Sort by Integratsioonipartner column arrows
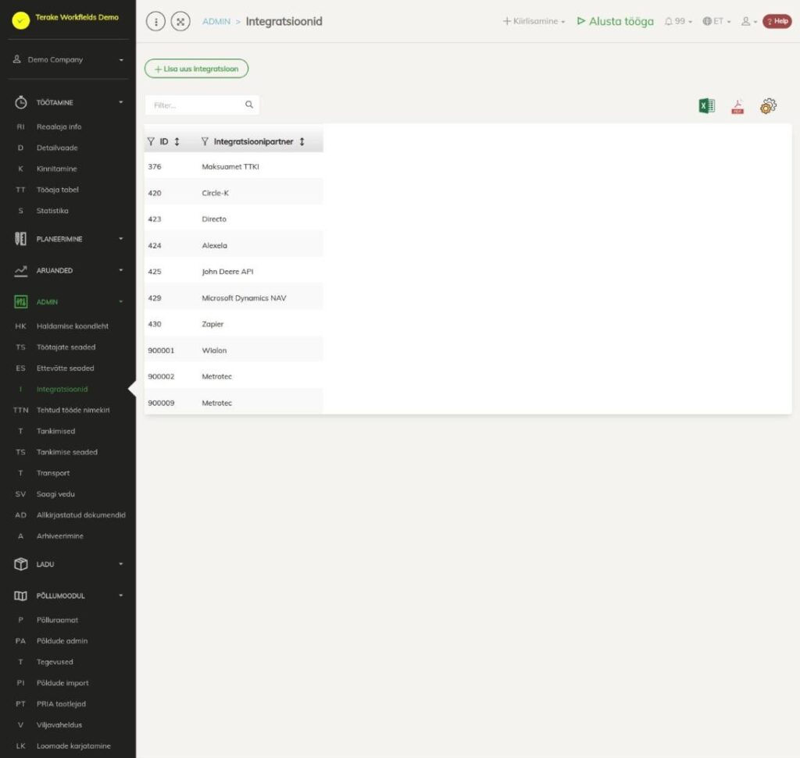The width and height of the screenshot is (800, 758). [x=302, y=142]
